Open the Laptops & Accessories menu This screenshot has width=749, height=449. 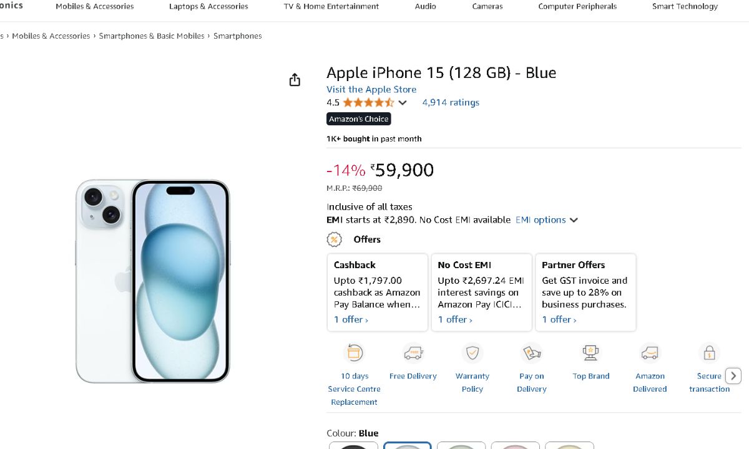tap(208, 6)
